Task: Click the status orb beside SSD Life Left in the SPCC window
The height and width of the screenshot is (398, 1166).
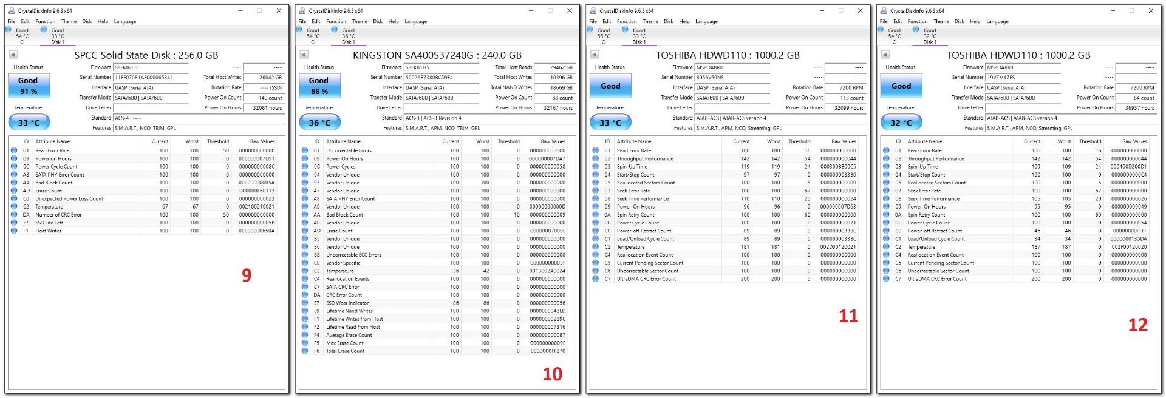Action: [14, 223]
